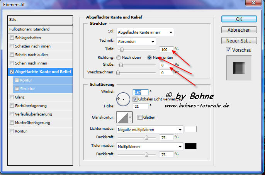
Task: Select the Nach oben radio button
Action: [119, 57]
